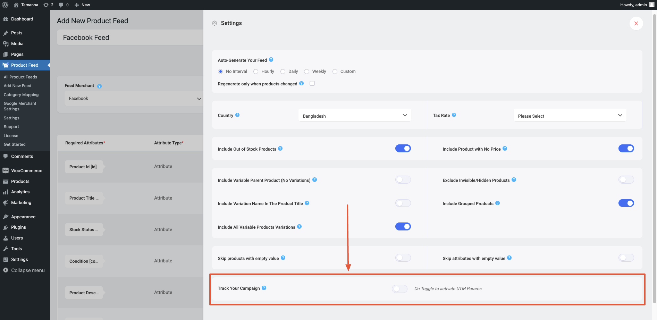
Task: Open the comments bubble icon in admin bar
Action: (61, 5)
